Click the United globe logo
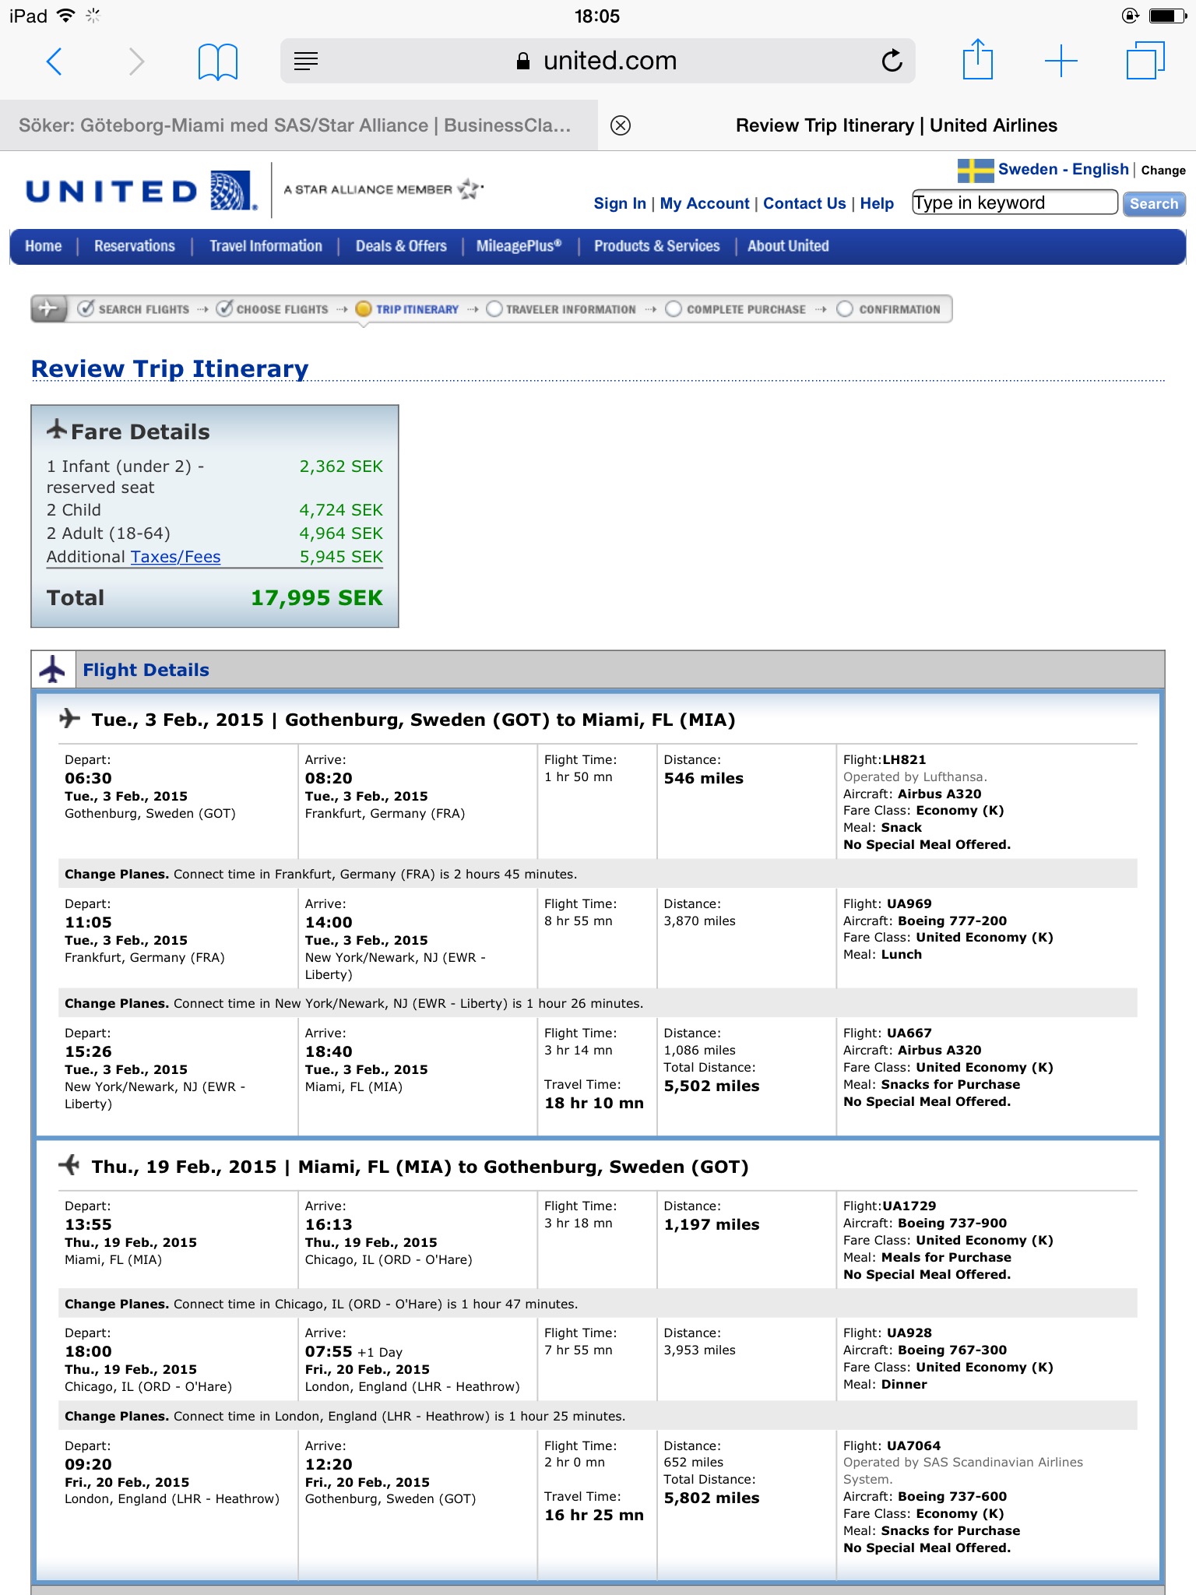Image resolution: width=1196 pixels, height=1595 pixels. coord(232,190)
